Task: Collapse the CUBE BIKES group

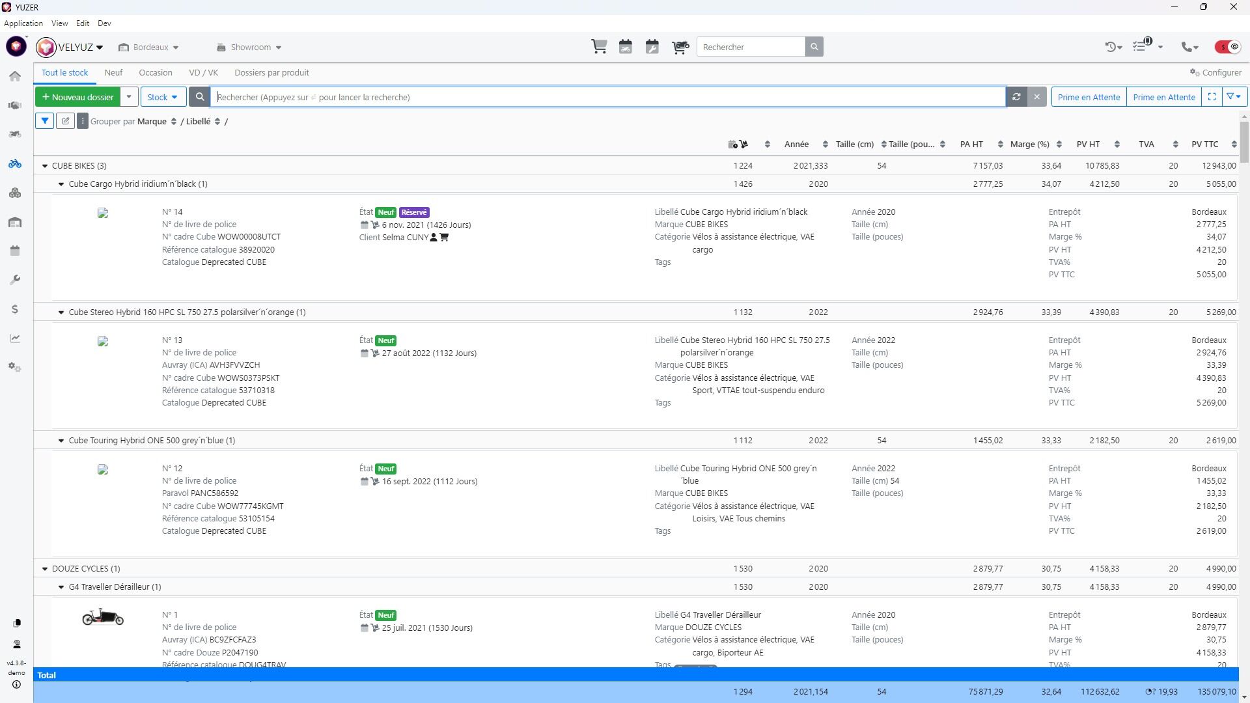Action: coord(45,166)
